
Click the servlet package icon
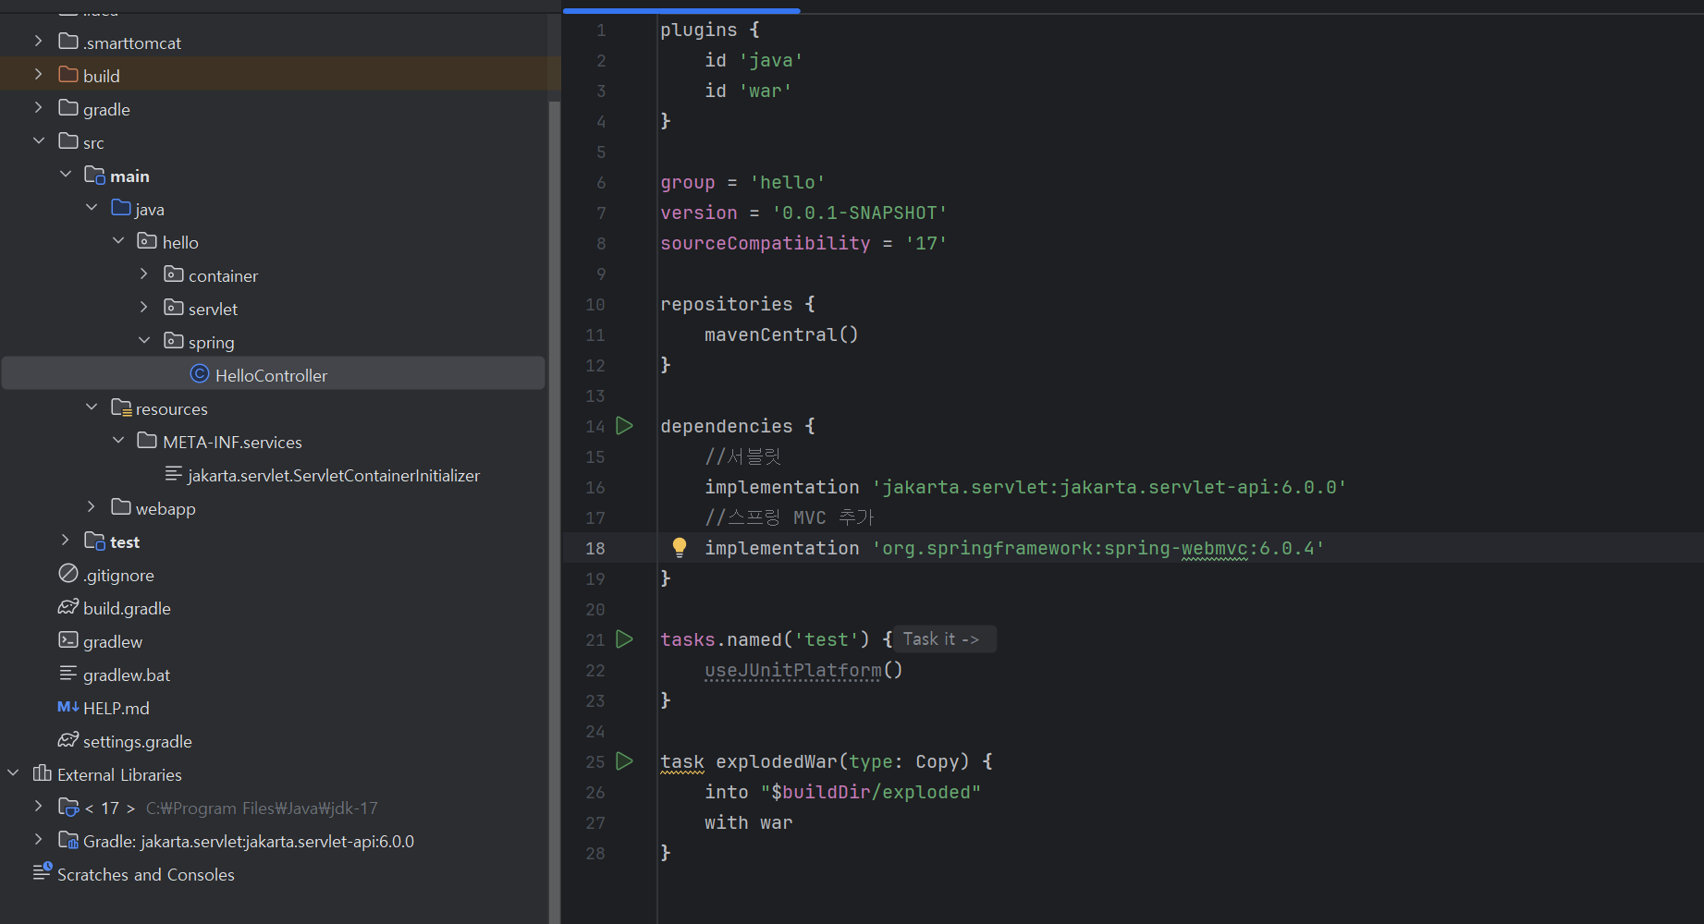click(174, 308)
